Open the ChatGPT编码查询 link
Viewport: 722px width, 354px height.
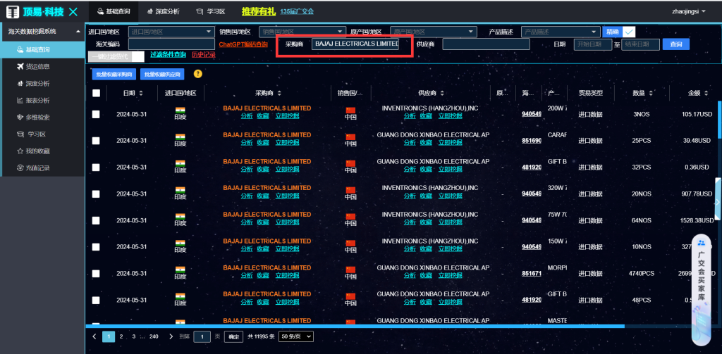[x=243, y=44]
